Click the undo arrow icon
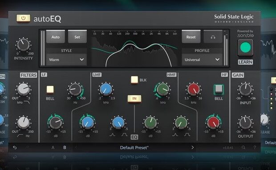Viewport: 276px width, 170px height. point(15,147)
